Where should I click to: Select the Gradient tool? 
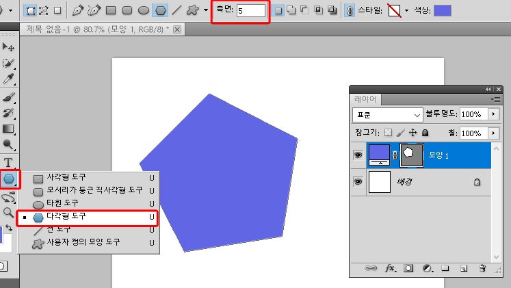(8, 129)
